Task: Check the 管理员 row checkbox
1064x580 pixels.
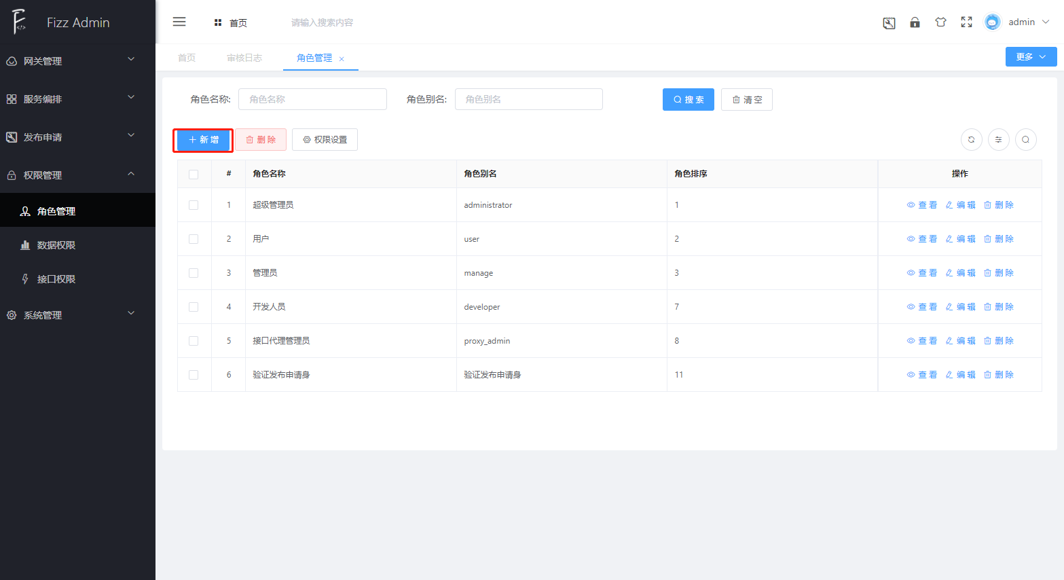Action: coord(194,273)
